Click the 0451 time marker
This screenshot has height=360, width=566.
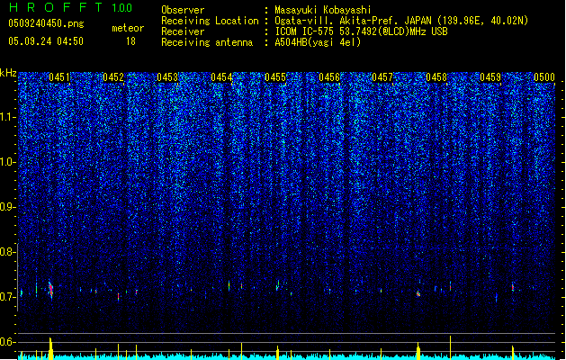59,77
